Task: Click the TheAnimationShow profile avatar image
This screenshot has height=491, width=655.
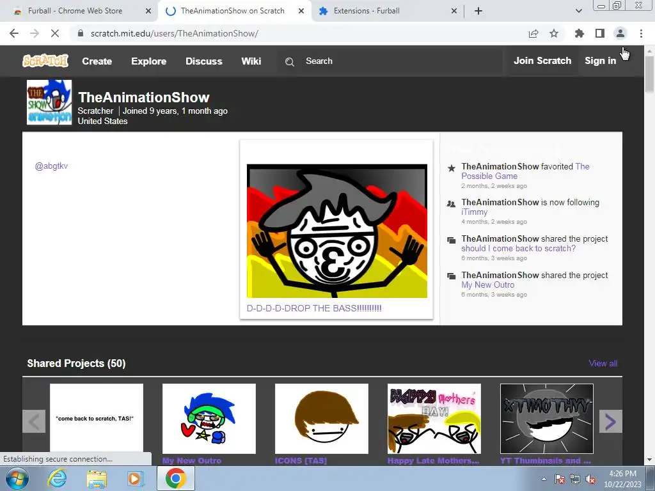Action: tap(49, 102)
